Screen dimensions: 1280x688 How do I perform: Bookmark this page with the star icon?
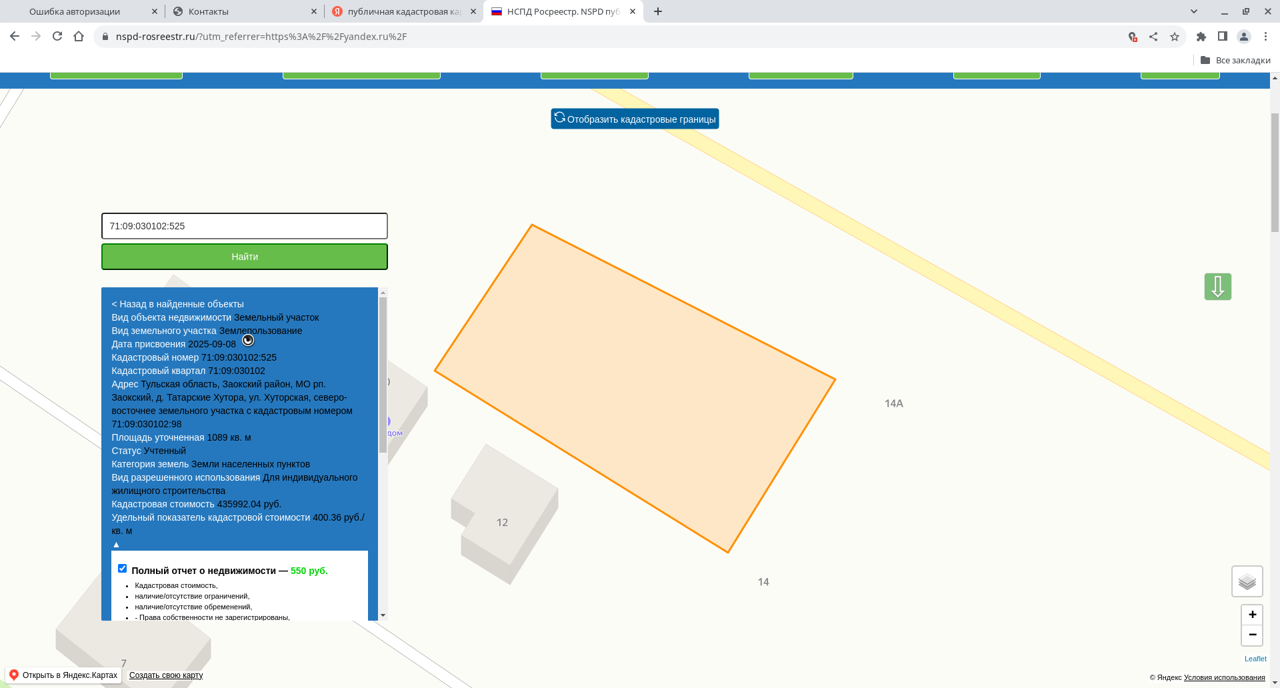pyautogui.click(x=1175, y=37)
